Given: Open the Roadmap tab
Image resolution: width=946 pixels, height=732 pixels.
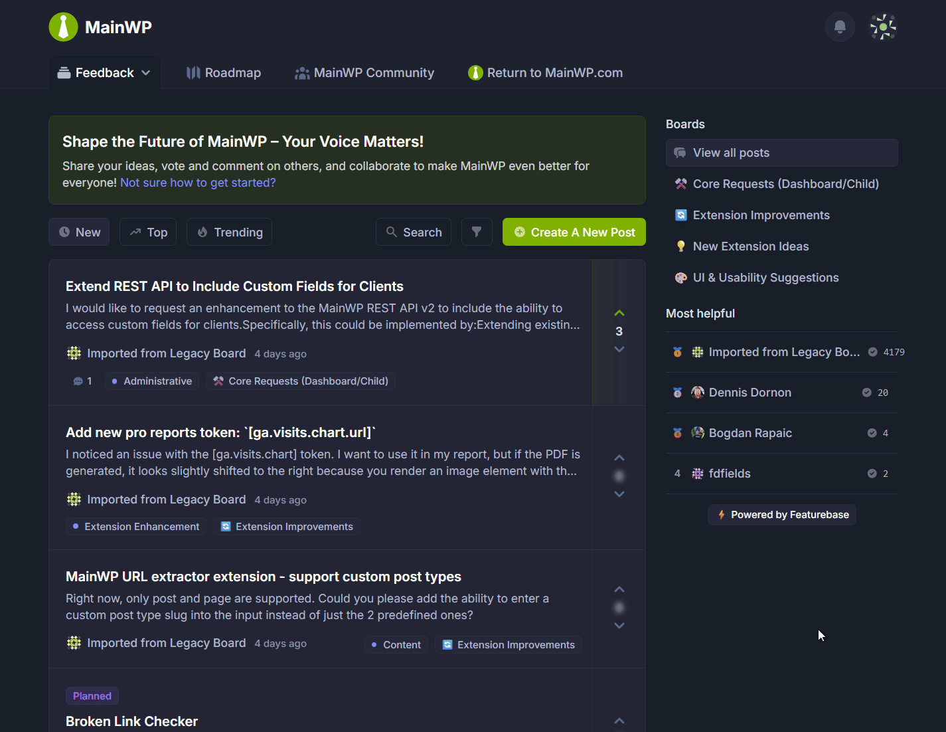Looking at the screenshot, I should point(224,73).
